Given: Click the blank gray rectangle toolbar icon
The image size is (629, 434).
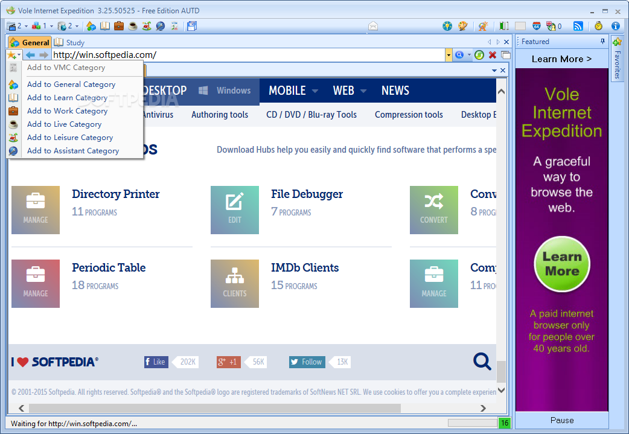Looking at the screenshot, I should [x=520, y=26].
